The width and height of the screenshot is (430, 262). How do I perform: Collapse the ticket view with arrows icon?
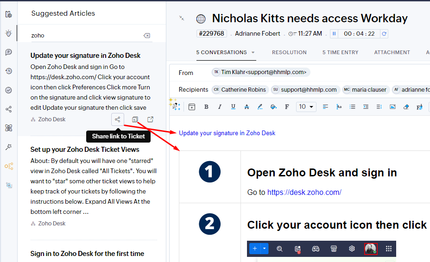pyautogui.click(x=182, y=18)
